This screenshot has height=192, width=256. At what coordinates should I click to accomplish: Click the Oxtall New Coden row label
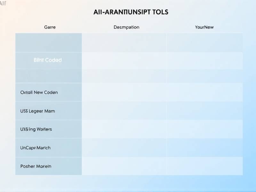[39, 92]
